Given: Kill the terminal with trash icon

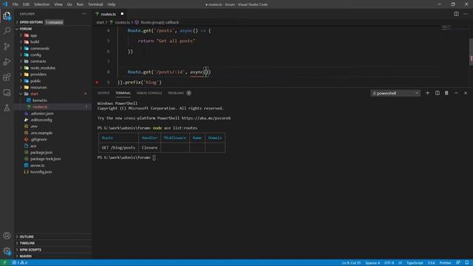Looking at the screenshot, I should coord(446,93).
